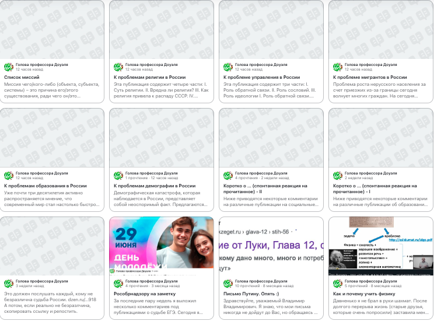Click '4 прочтения · 2 недели назад' text
This screenshot has width=434, height=321.
click(262, 178)
